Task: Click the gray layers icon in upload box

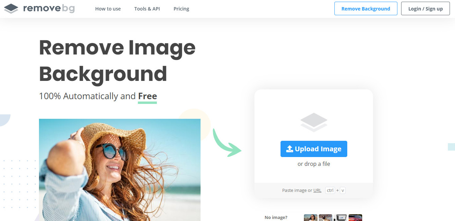Action: tap(314, 122)
